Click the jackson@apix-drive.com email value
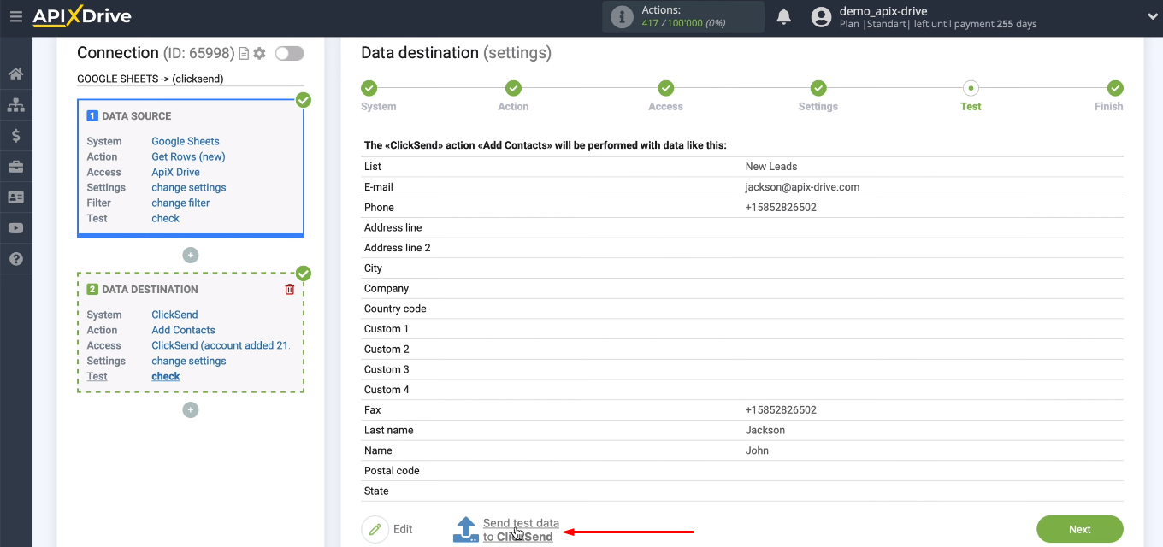This screenshot has height=547, width=1163. coord(802,187)
